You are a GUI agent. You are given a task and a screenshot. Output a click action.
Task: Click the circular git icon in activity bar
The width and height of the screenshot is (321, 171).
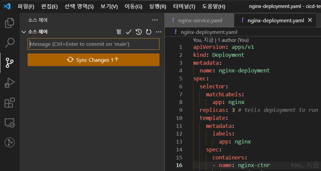coord(9,142)
